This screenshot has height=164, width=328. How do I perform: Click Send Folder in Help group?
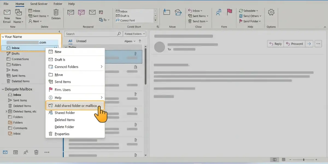click(250, 21)
